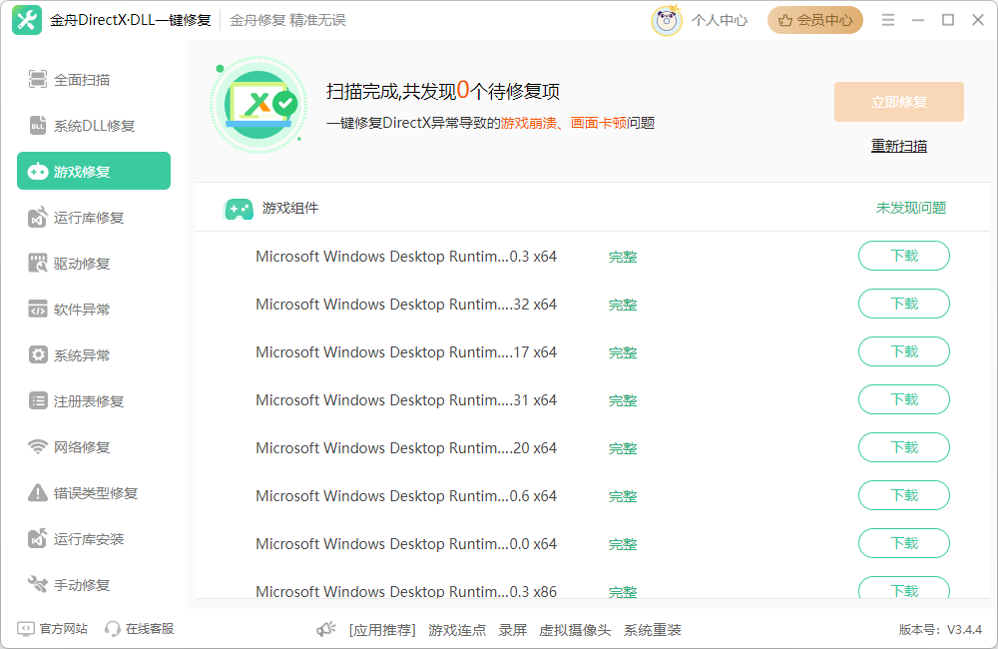998x649 pixels.
Task: Open the 网络修复 network repair tool
Action: [x=80, y=446]
